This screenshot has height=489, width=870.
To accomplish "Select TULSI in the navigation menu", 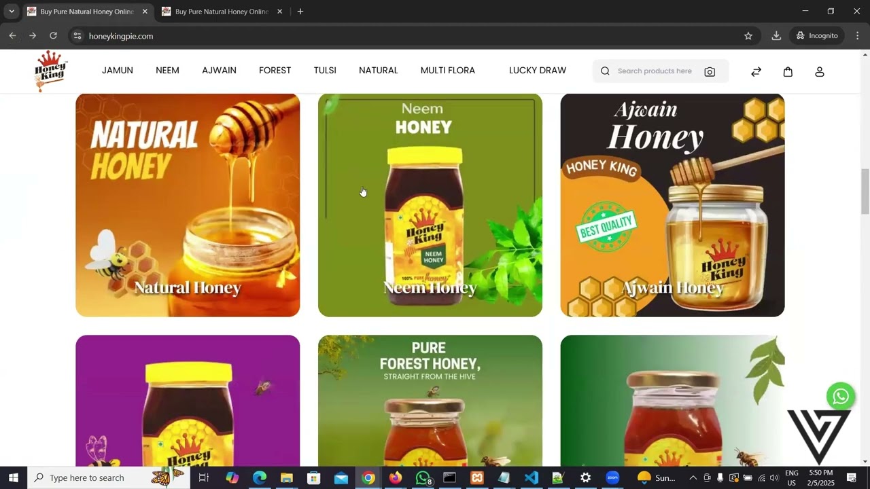I will 325,71.
